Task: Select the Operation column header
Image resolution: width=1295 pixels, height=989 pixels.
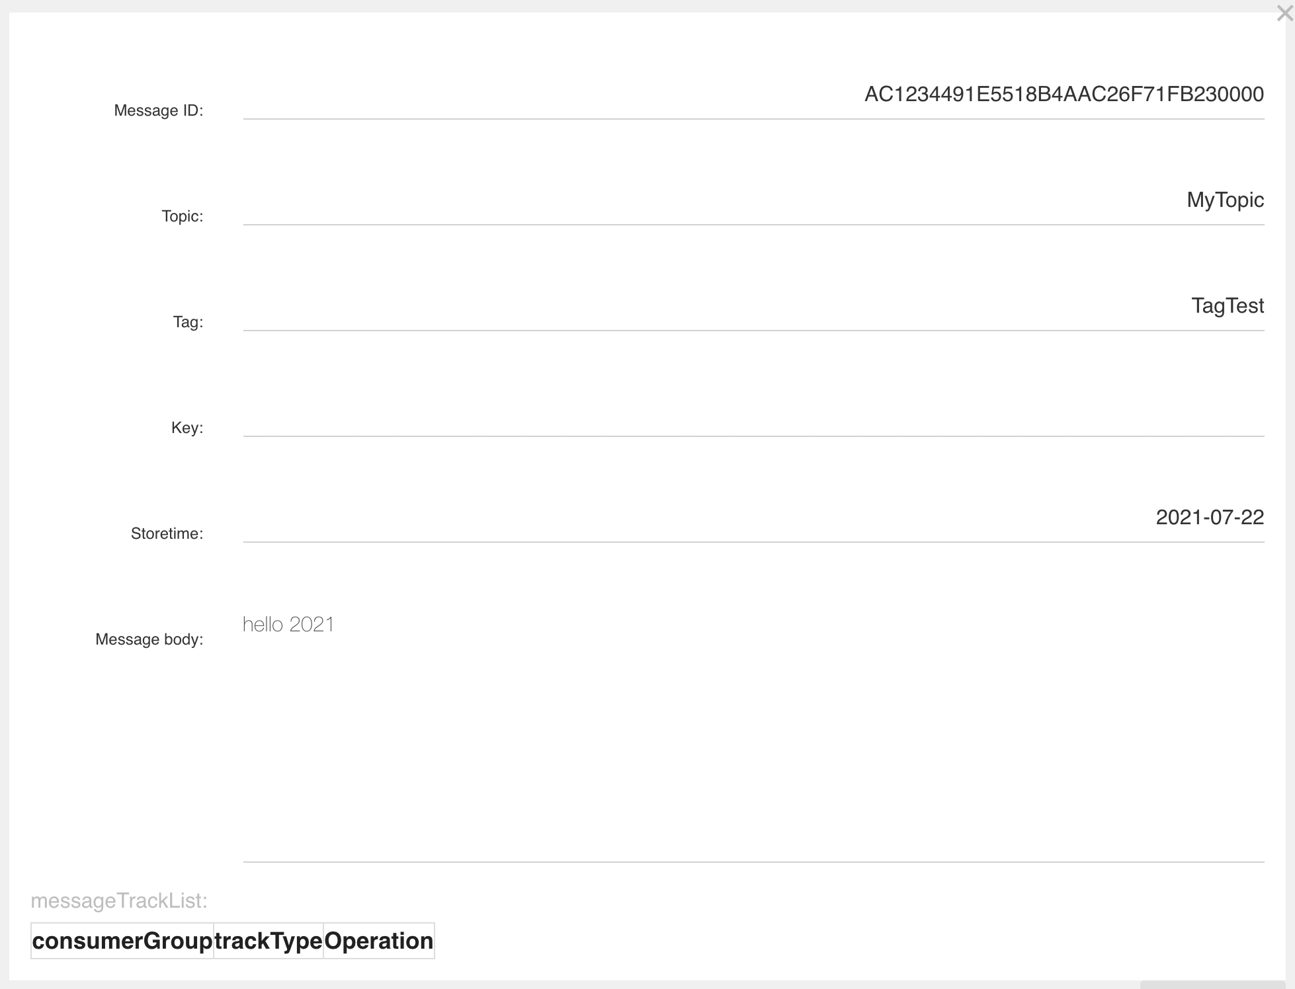Action: click(x=378, y=941)
